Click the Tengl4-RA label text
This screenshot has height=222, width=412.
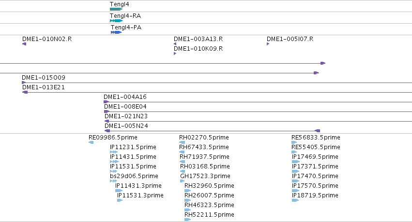point(125,16)
